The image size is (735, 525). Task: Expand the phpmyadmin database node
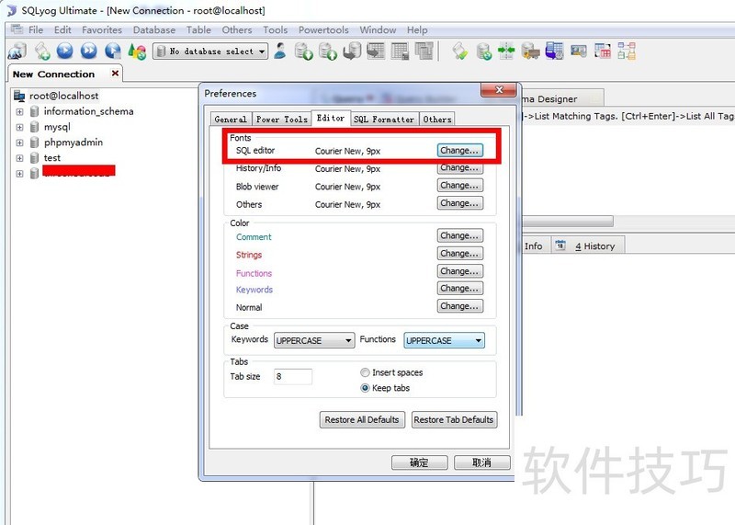[19, 143]
